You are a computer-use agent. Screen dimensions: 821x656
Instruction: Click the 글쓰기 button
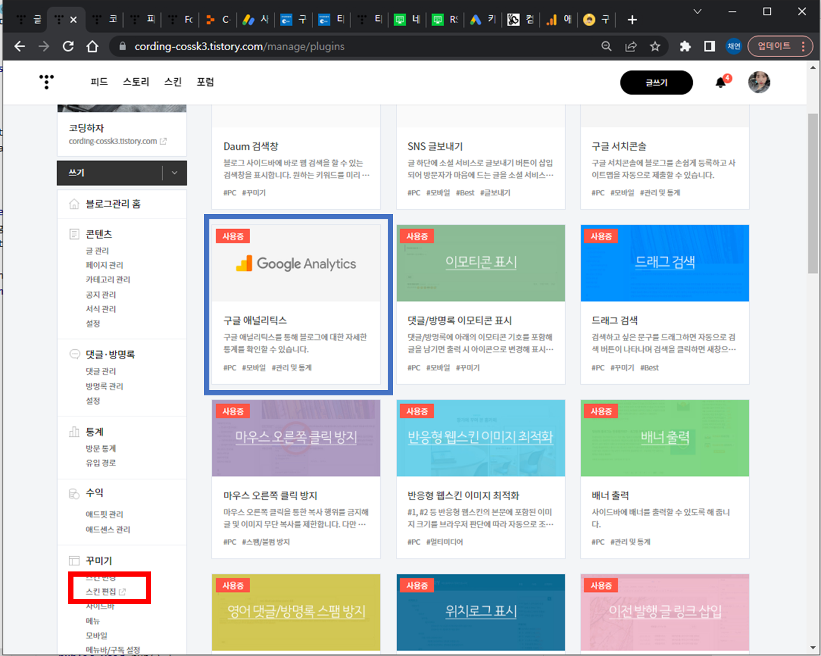[657, 82]
